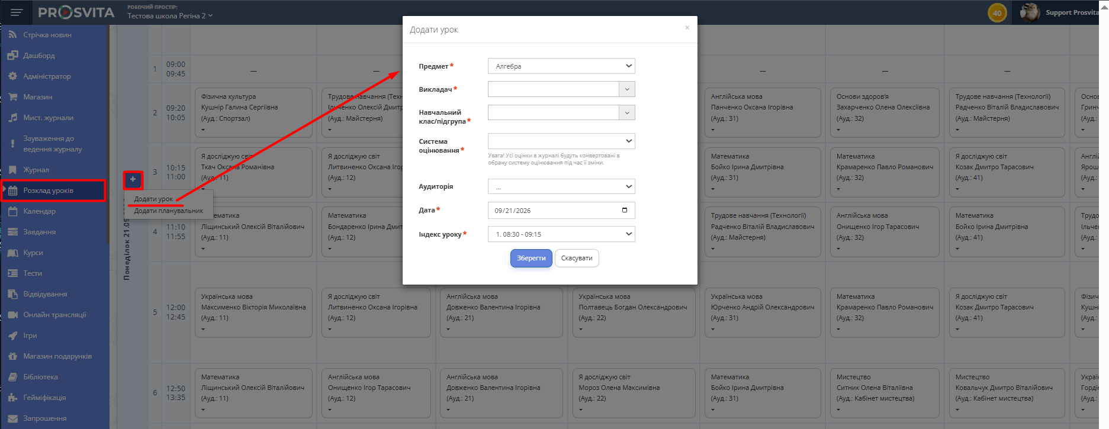The image size is (1109, 429).
Task: Open the calendar picker icon in Дата field
Action: (625, 210)
